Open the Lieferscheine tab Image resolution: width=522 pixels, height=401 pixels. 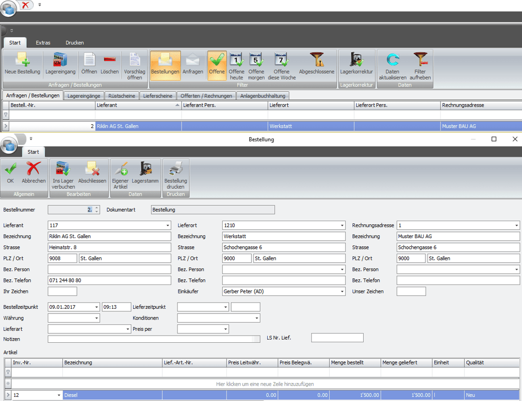[x=158, y=96]
